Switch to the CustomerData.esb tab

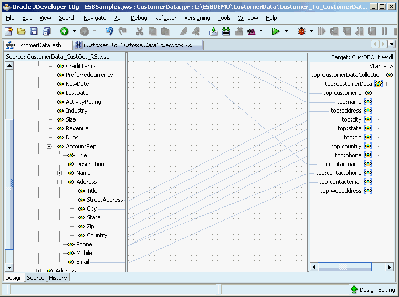point(38,45)
